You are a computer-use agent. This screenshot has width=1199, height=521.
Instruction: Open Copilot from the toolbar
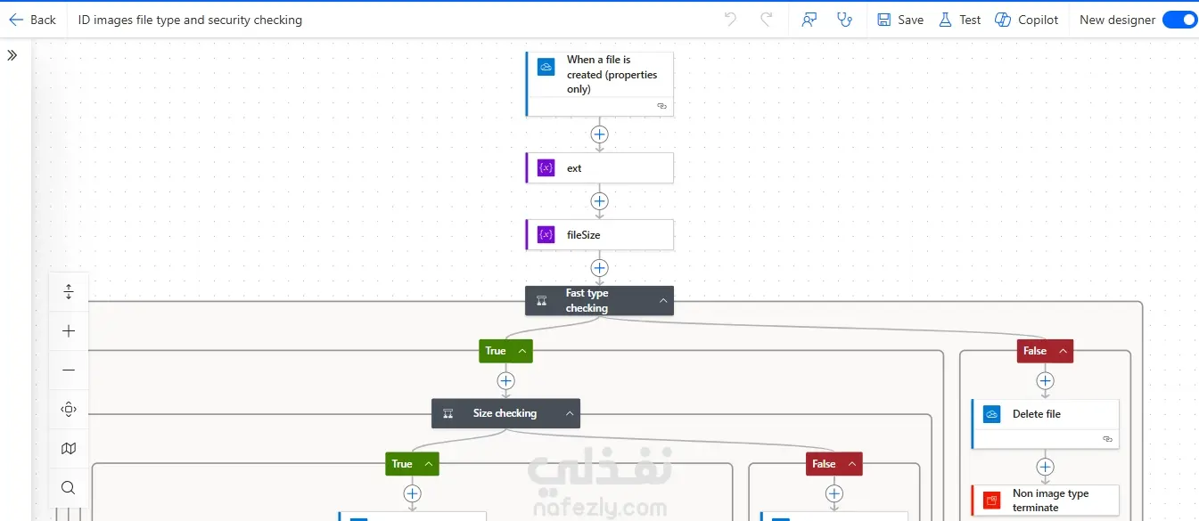pyautogui.click(x=1027, y=20)
